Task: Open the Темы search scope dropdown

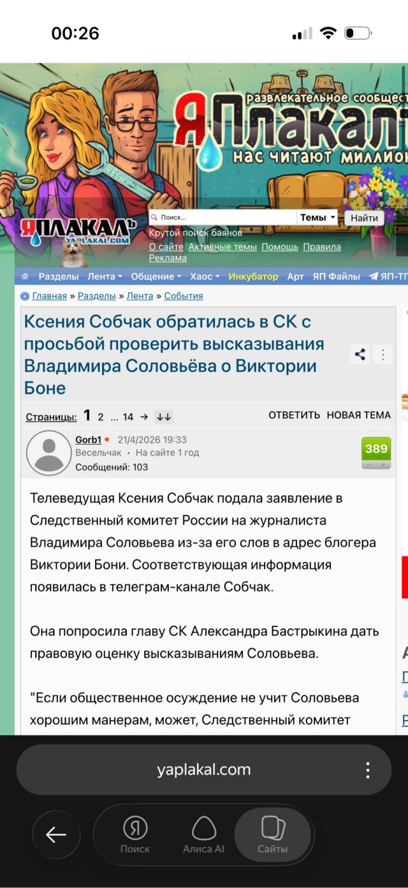Action: [317, 218]
